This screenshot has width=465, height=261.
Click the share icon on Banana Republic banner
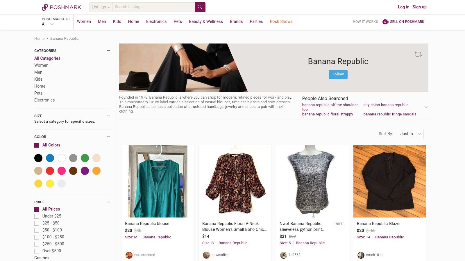(418, 54)
